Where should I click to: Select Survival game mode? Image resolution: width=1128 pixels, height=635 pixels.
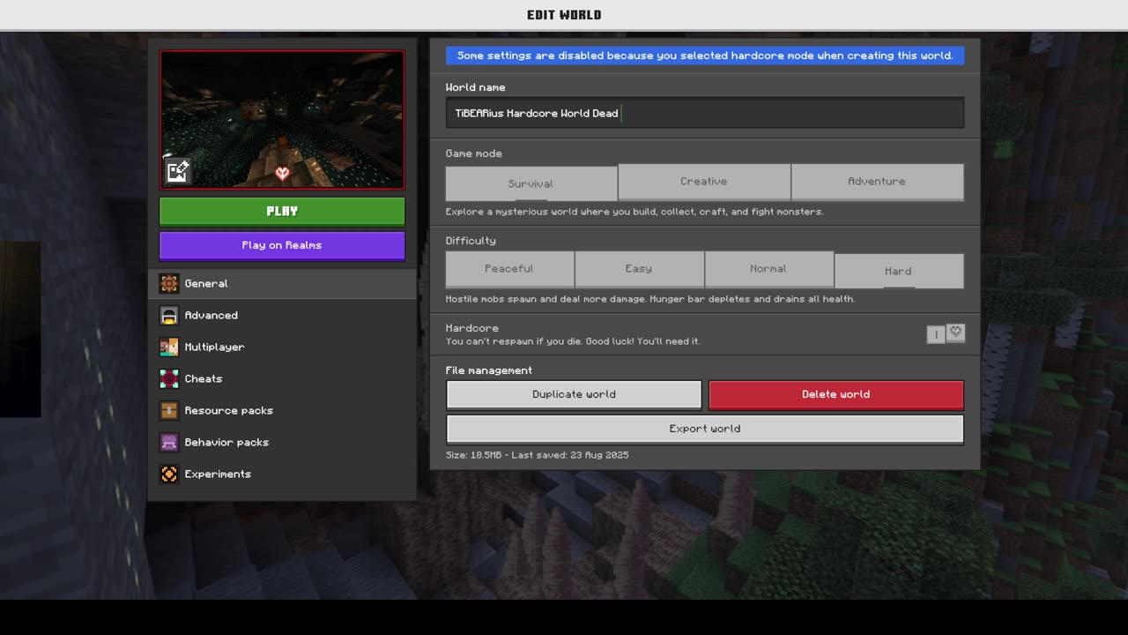(531, 183)
